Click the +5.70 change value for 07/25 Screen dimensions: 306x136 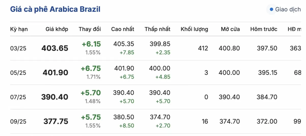coord(91,93)
